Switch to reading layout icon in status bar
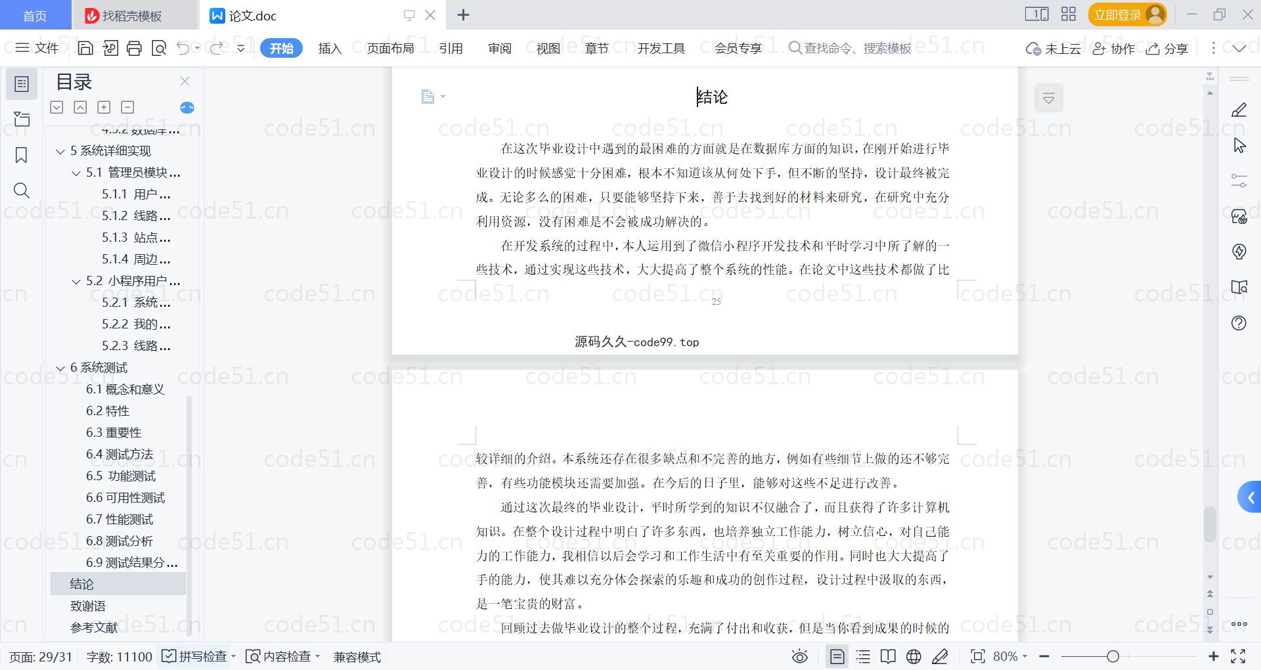This screenshot has width=1261, height=670. tap(888, 656)
